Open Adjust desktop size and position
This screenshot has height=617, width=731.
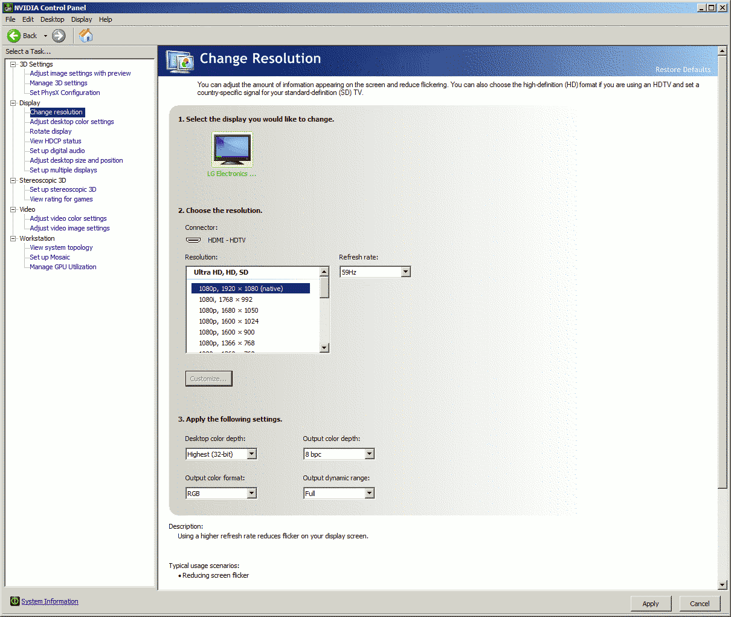click(x=76, y=160)
